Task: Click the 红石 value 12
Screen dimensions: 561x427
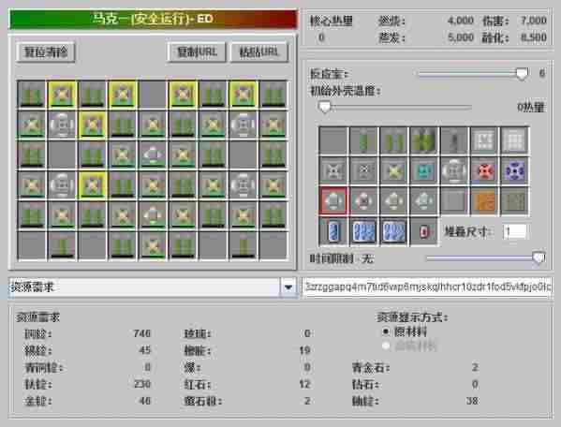Action: pos(304,384)
